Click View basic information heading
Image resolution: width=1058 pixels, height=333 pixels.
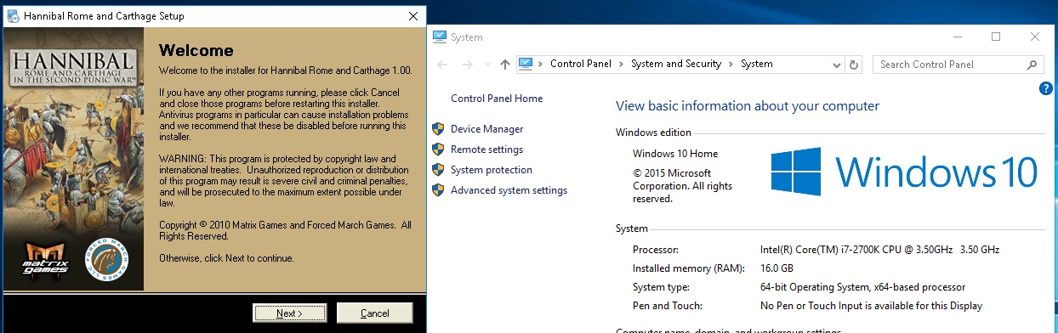click(747, 106)
